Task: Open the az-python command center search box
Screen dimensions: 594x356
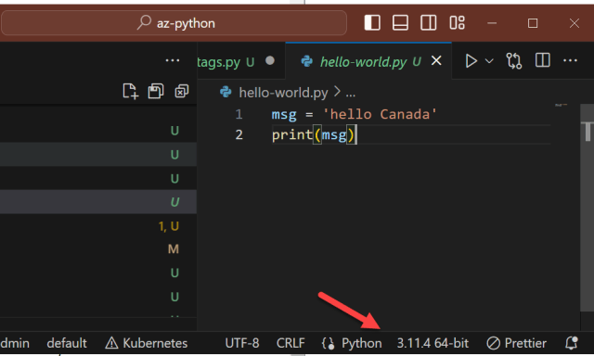Action: (174, 23)
